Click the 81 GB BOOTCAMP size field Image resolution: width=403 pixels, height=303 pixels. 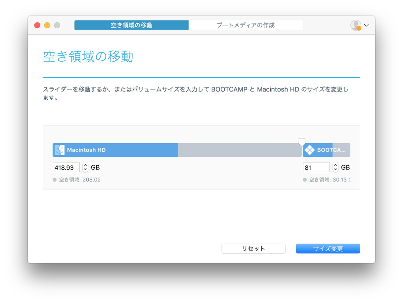(316, 167)
